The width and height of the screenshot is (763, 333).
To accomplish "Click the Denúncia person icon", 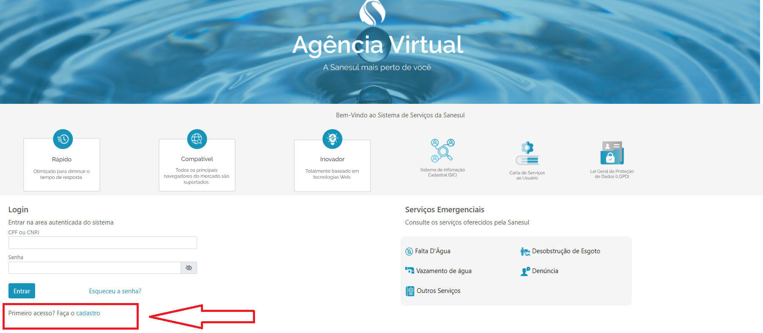I will [x=525, y=271].
